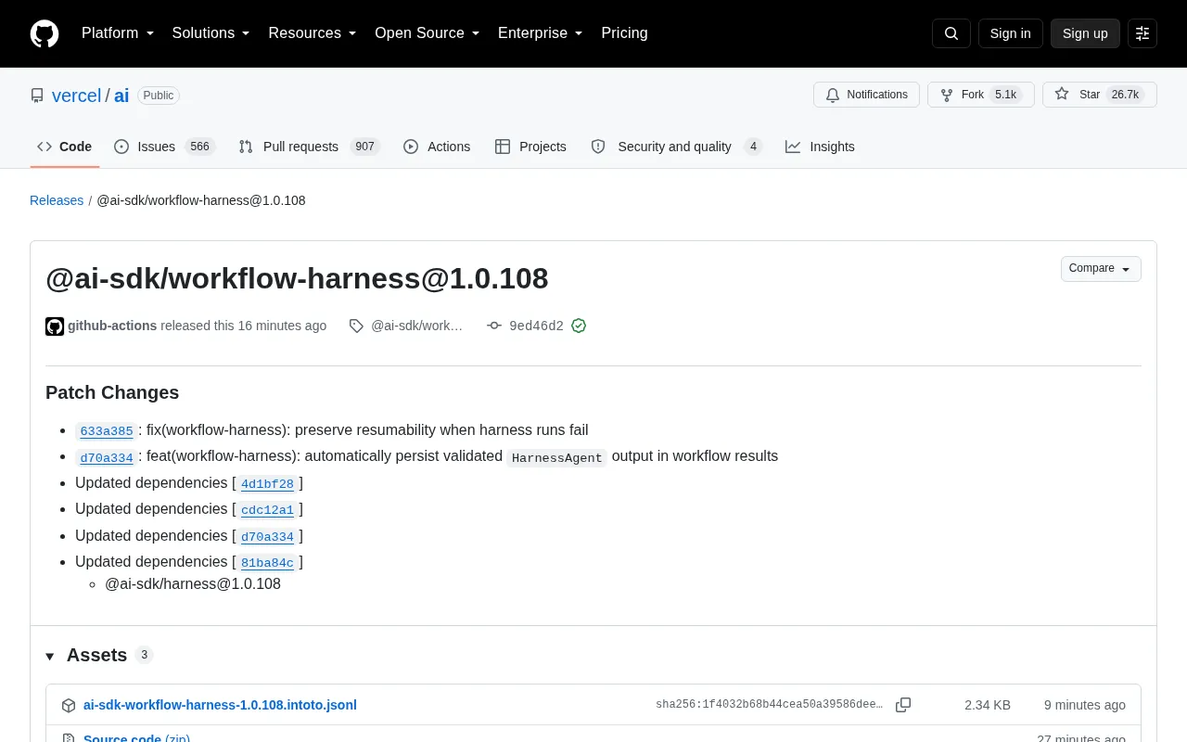Open the Issues tab
The height and width of the screenshot is (742, 1187).
coord(165,147)
